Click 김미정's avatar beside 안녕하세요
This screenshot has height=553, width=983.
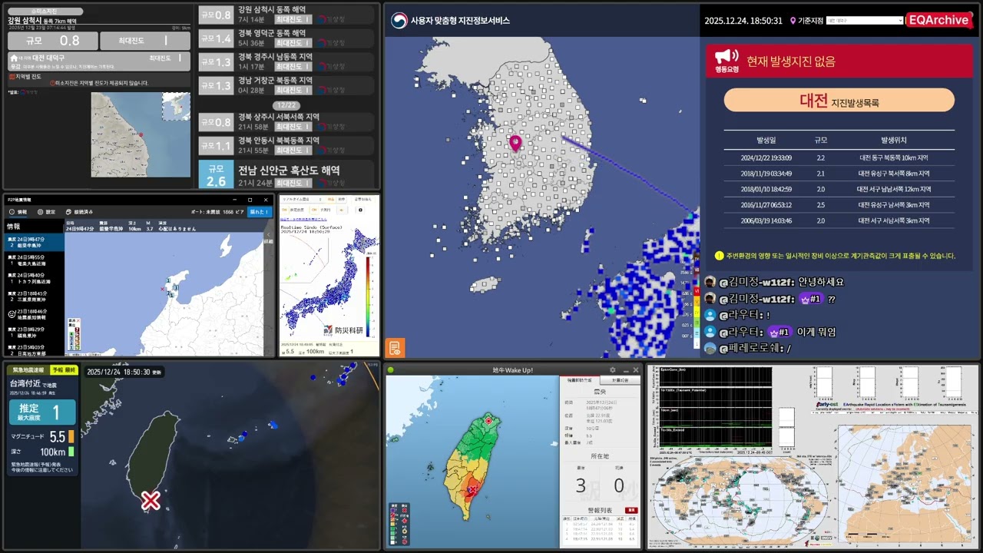[x=710, y=282]
